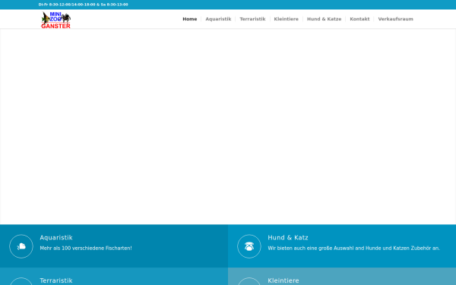Open the Home menu item
Image resolution: width=456 pixels, height=285 pixels.
click(189, 19)
